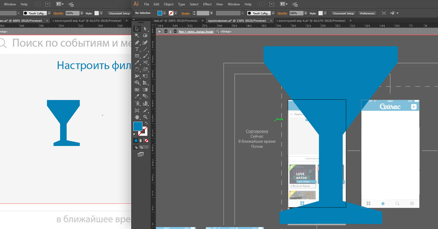Viewport: 438px width, 229px height.
Task: Select the Symbol Sprayer tool
Action: click(x=137, y=103)
